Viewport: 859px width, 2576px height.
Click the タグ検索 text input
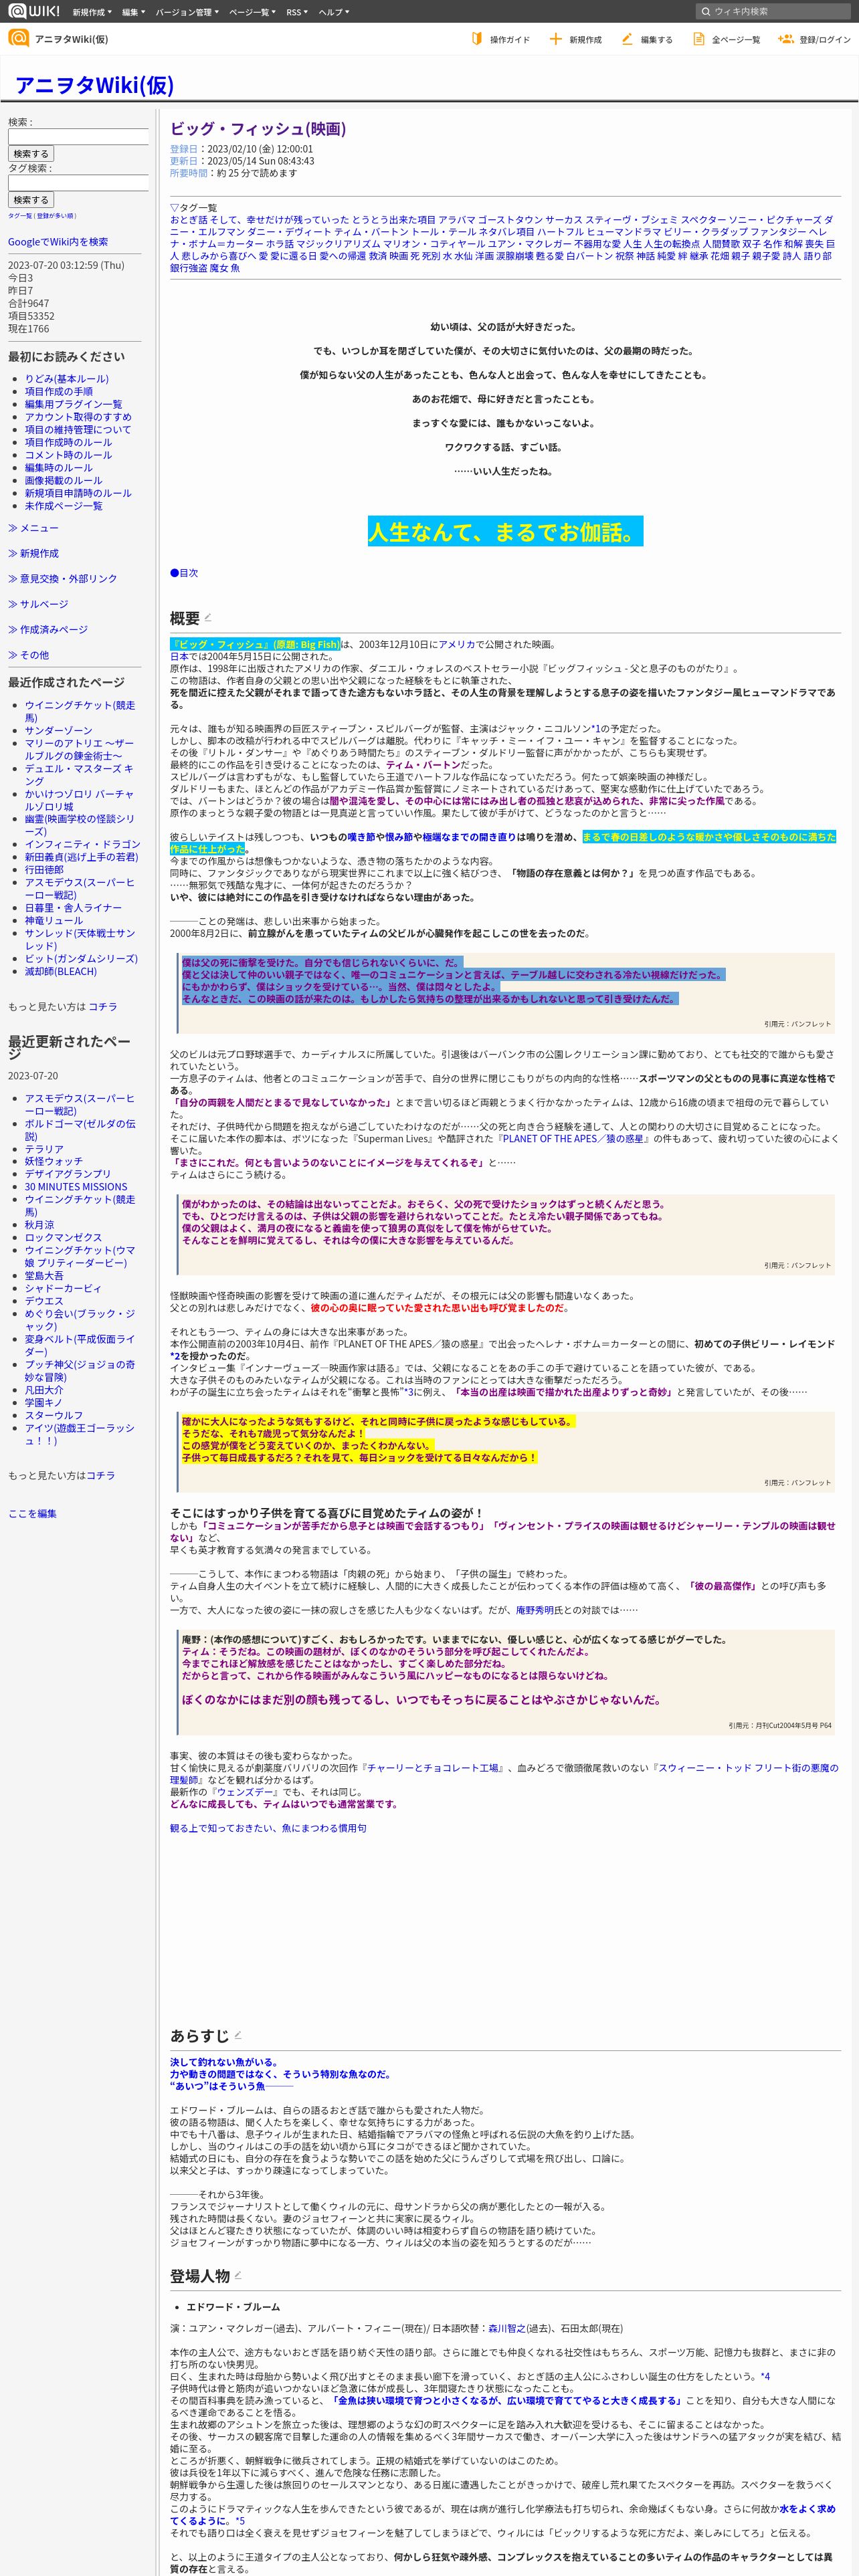[x=78, y=183]
